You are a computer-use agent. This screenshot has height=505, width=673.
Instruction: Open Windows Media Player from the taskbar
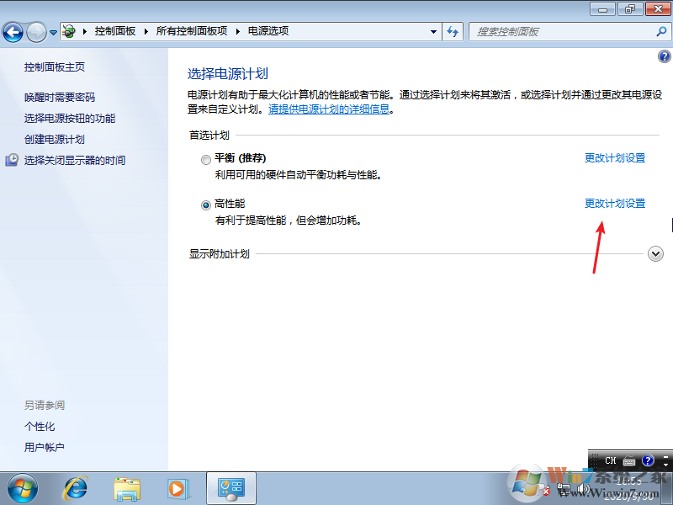click(178, 488)
